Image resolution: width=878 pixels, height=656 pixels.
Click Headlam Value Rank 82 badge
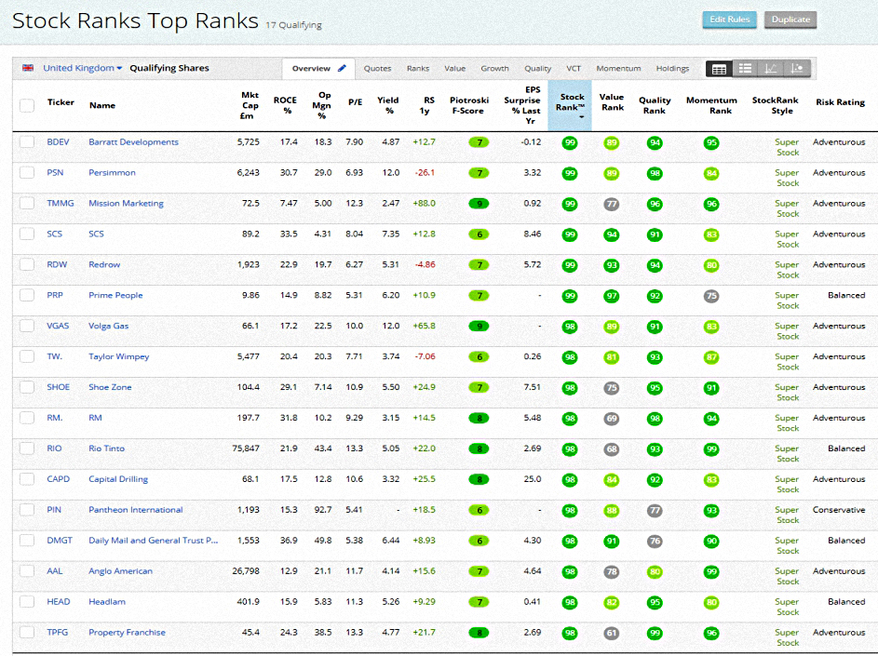[612, 603]
